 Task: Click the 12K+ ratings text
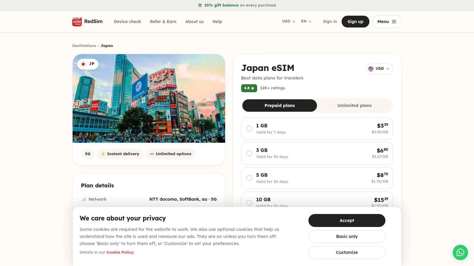(272, 88)
